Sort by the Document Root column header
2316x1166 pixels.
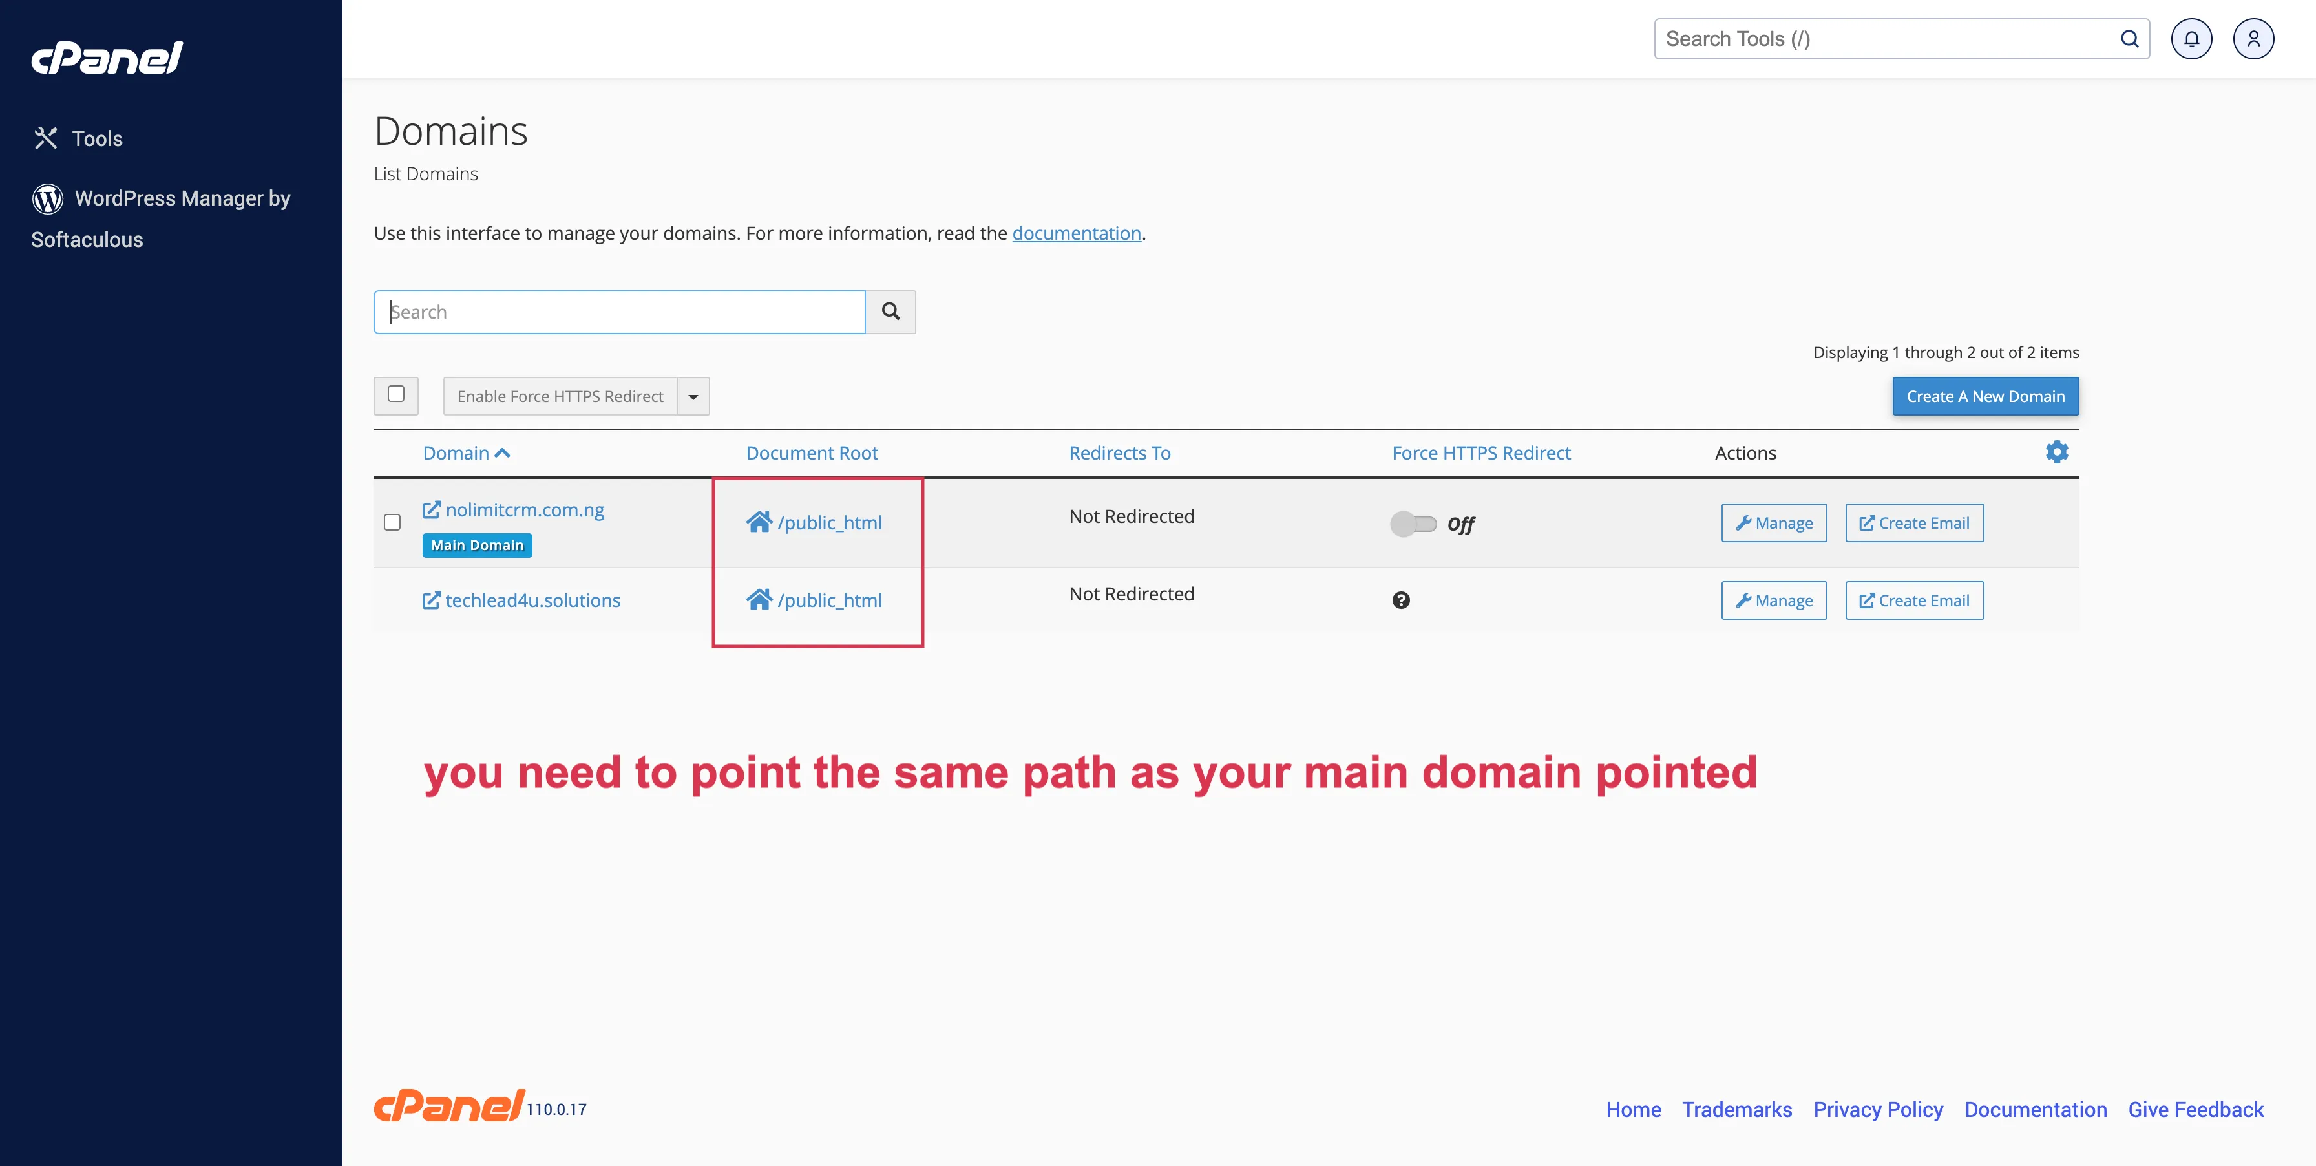[811, 452]
